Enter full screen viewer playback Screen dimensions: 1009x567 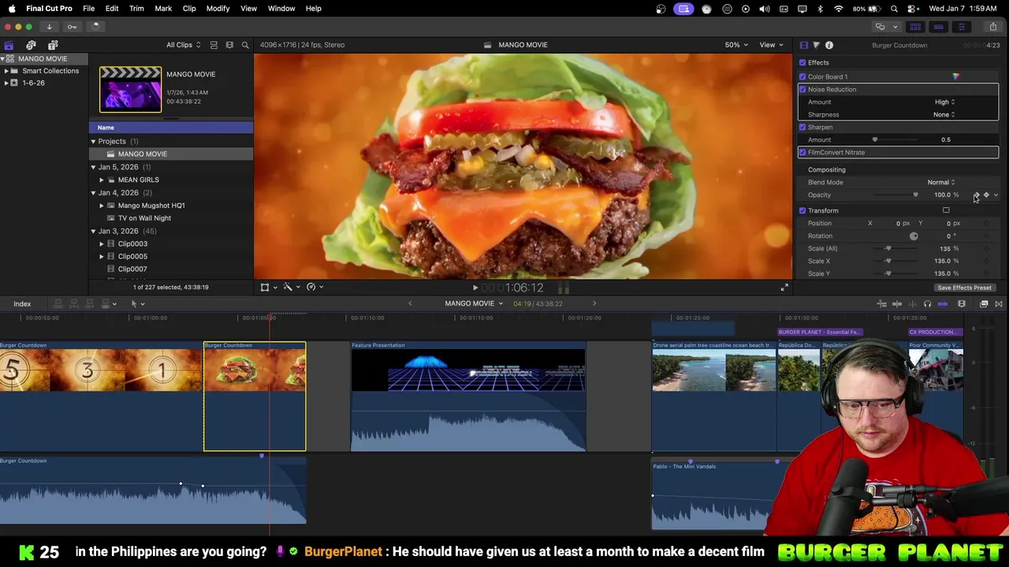[784, 287]
